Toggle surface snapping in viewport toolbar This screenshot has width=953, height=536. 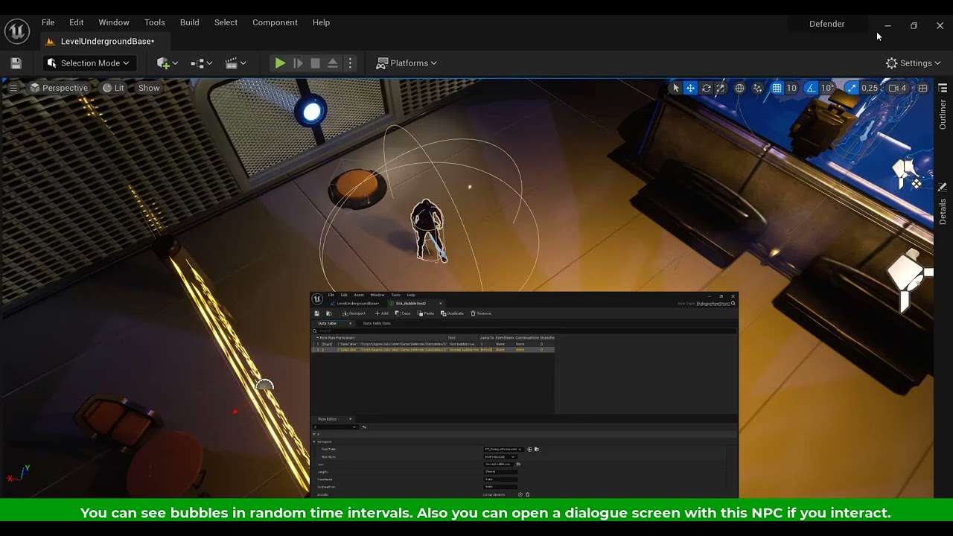(758, 88)
